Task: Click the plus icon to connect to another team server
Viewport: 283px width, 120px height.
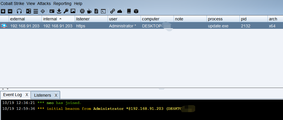Action: point(3,11)
